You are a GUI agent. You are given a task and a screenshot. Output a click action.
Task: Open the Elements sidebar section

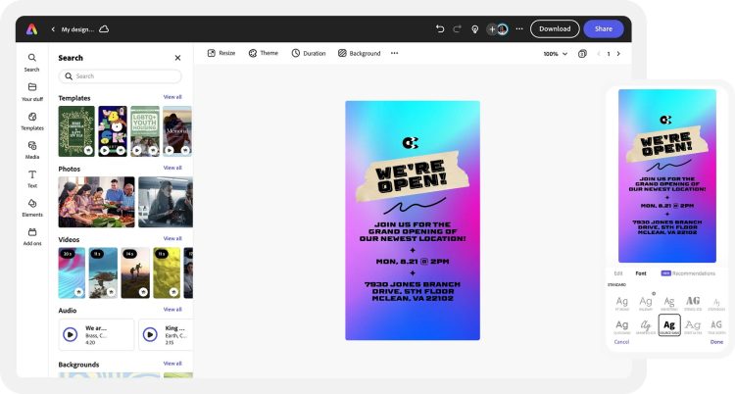[32, 208]
